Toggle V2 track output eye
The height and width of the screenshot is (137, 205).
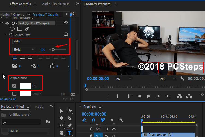(114, 129)
